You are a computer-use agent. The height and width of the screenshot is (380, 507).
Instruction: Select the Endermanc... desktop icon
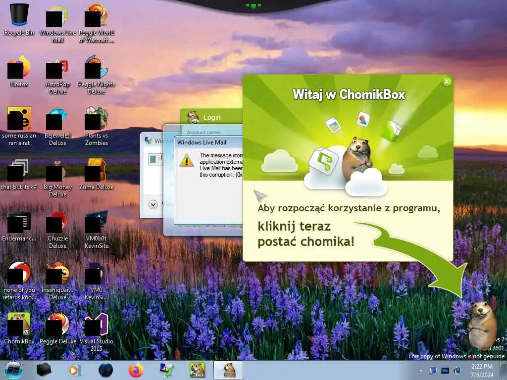click(19, 226)
